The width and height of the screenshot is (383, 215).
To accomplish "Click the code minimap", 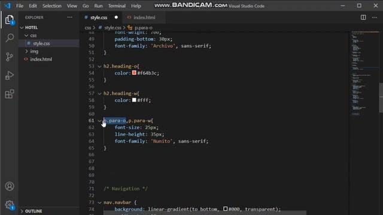I will coord(364,73).
